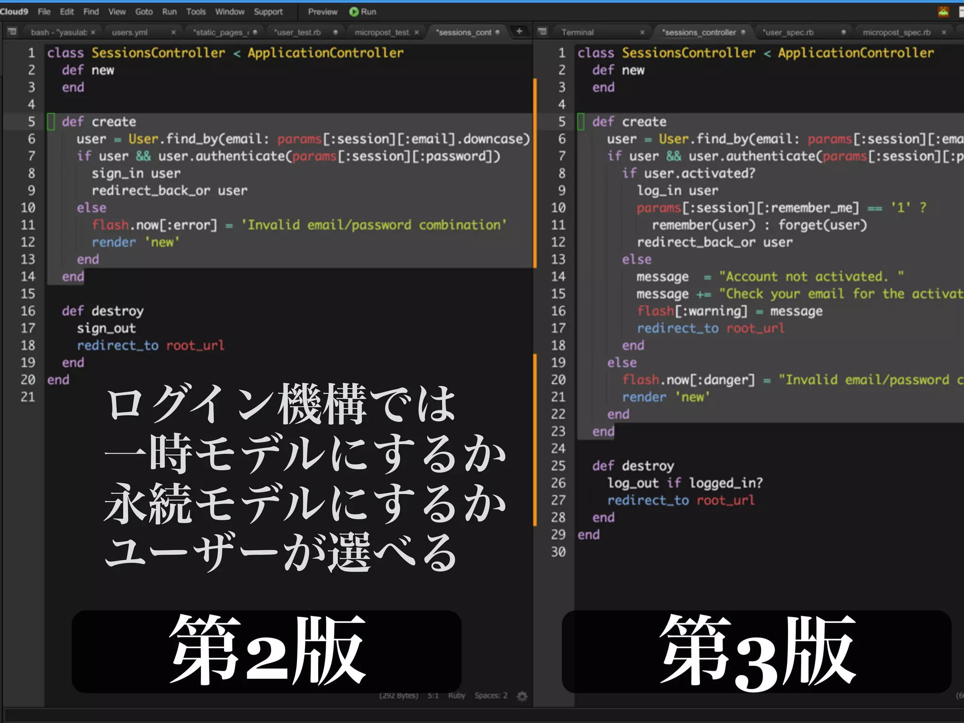This screenshot has width=964, height=723.
Task: Open editor settings gear in status bar
Action: pyautogui.click(x=522, y=696)
